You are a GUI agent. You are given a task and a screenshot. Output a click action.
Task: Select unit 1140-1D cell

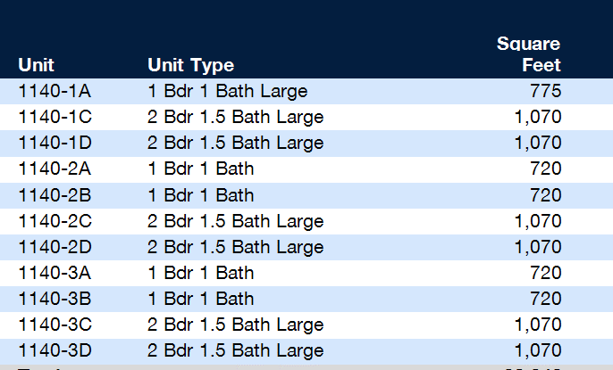pyautogui.click(x=55, y=143)
